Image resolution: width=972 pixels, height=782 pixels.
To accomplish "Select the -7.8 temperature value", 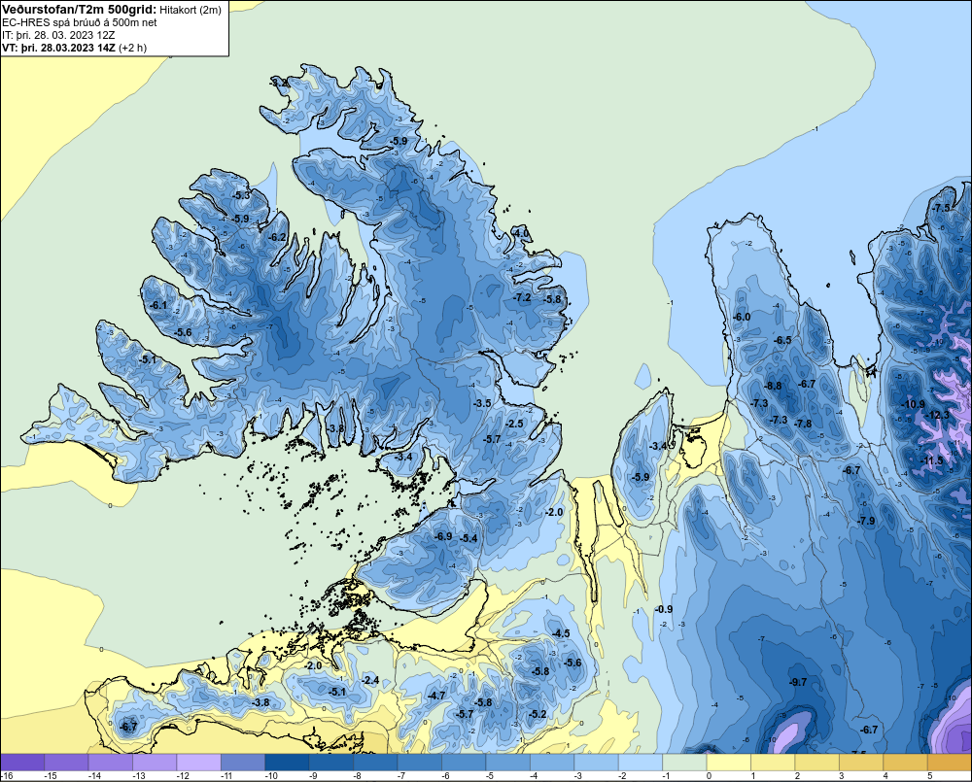I will point(803,424).
